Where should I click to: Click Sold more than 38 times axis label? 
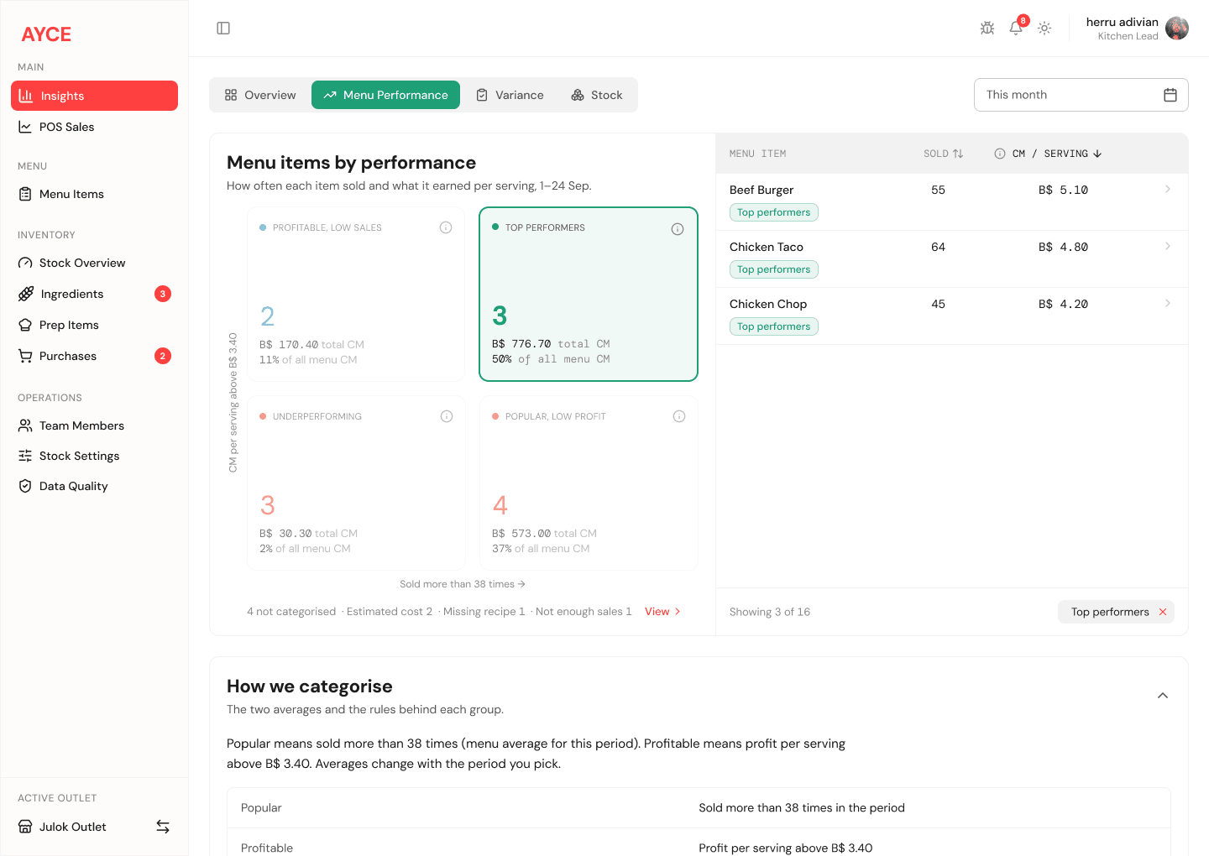[x=463, y=584]
